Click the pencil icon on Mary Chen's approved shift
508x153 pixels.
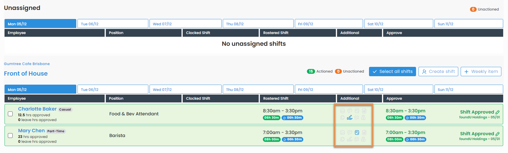(x=497, y=134)
